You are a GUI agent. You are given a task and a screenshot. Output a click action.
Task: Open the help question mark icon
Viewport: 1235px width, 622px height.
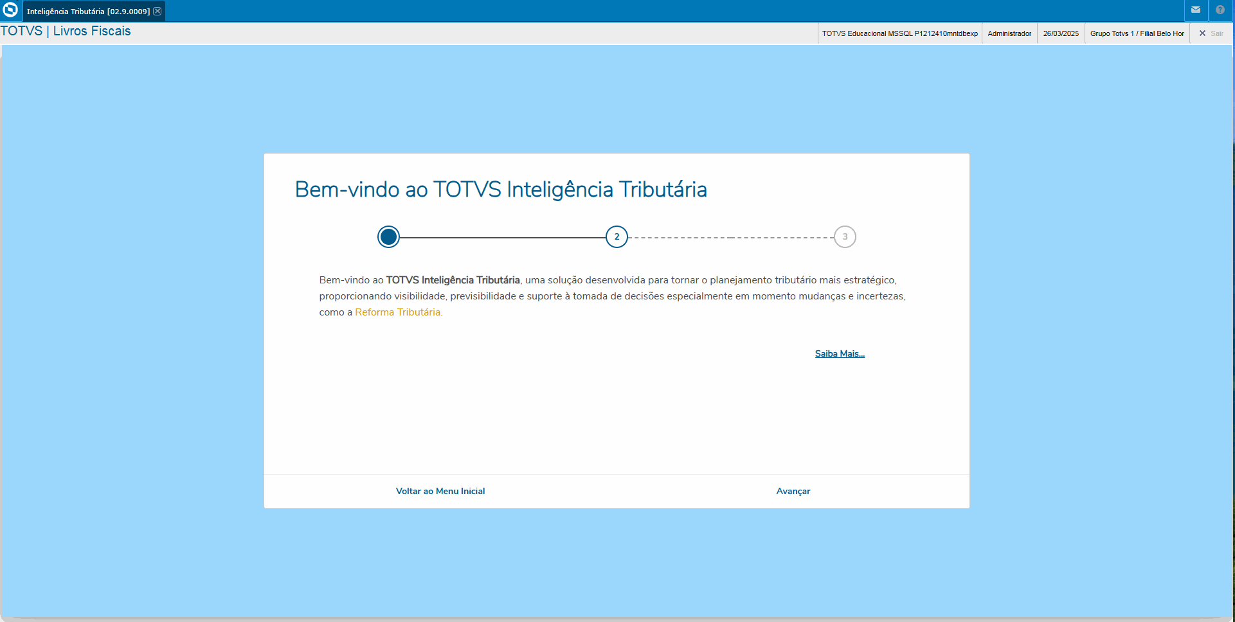pos(1220,10)
